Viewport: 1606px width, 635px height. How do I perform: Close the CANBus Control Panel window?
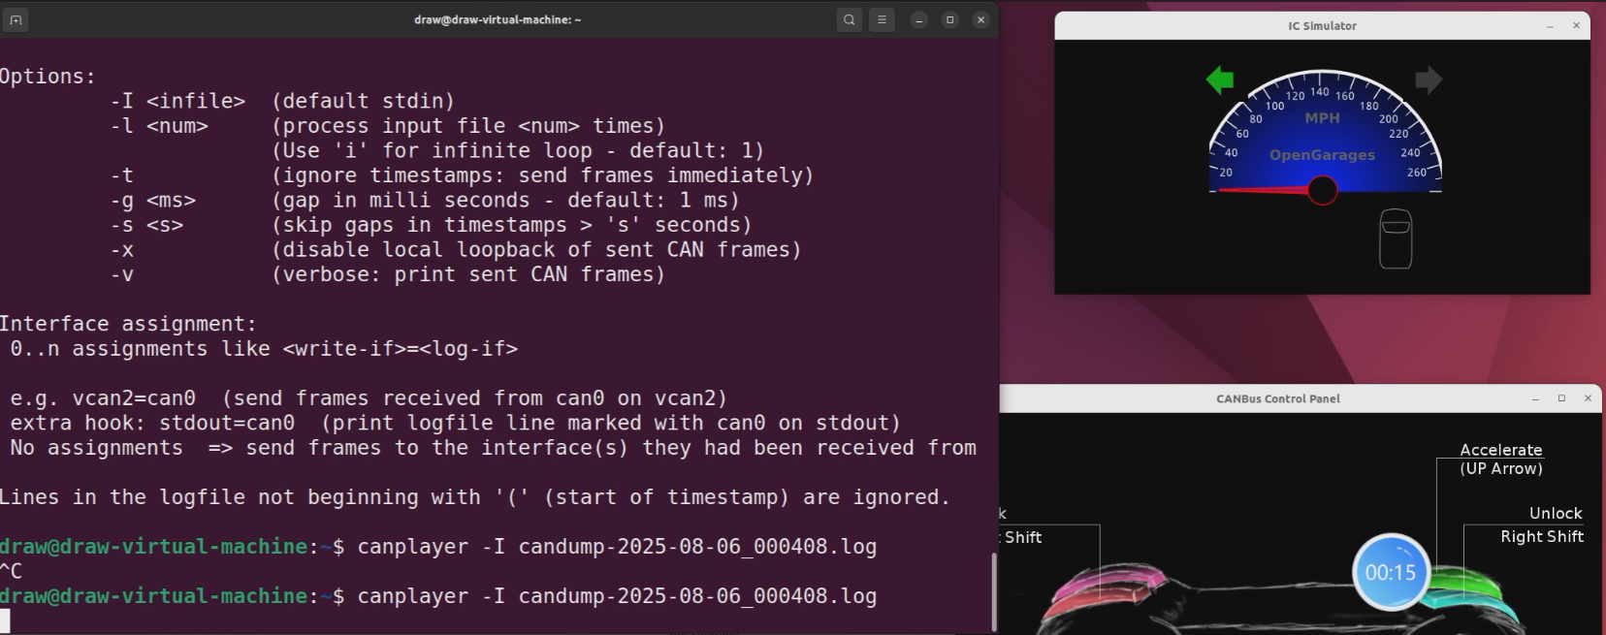1588,398
